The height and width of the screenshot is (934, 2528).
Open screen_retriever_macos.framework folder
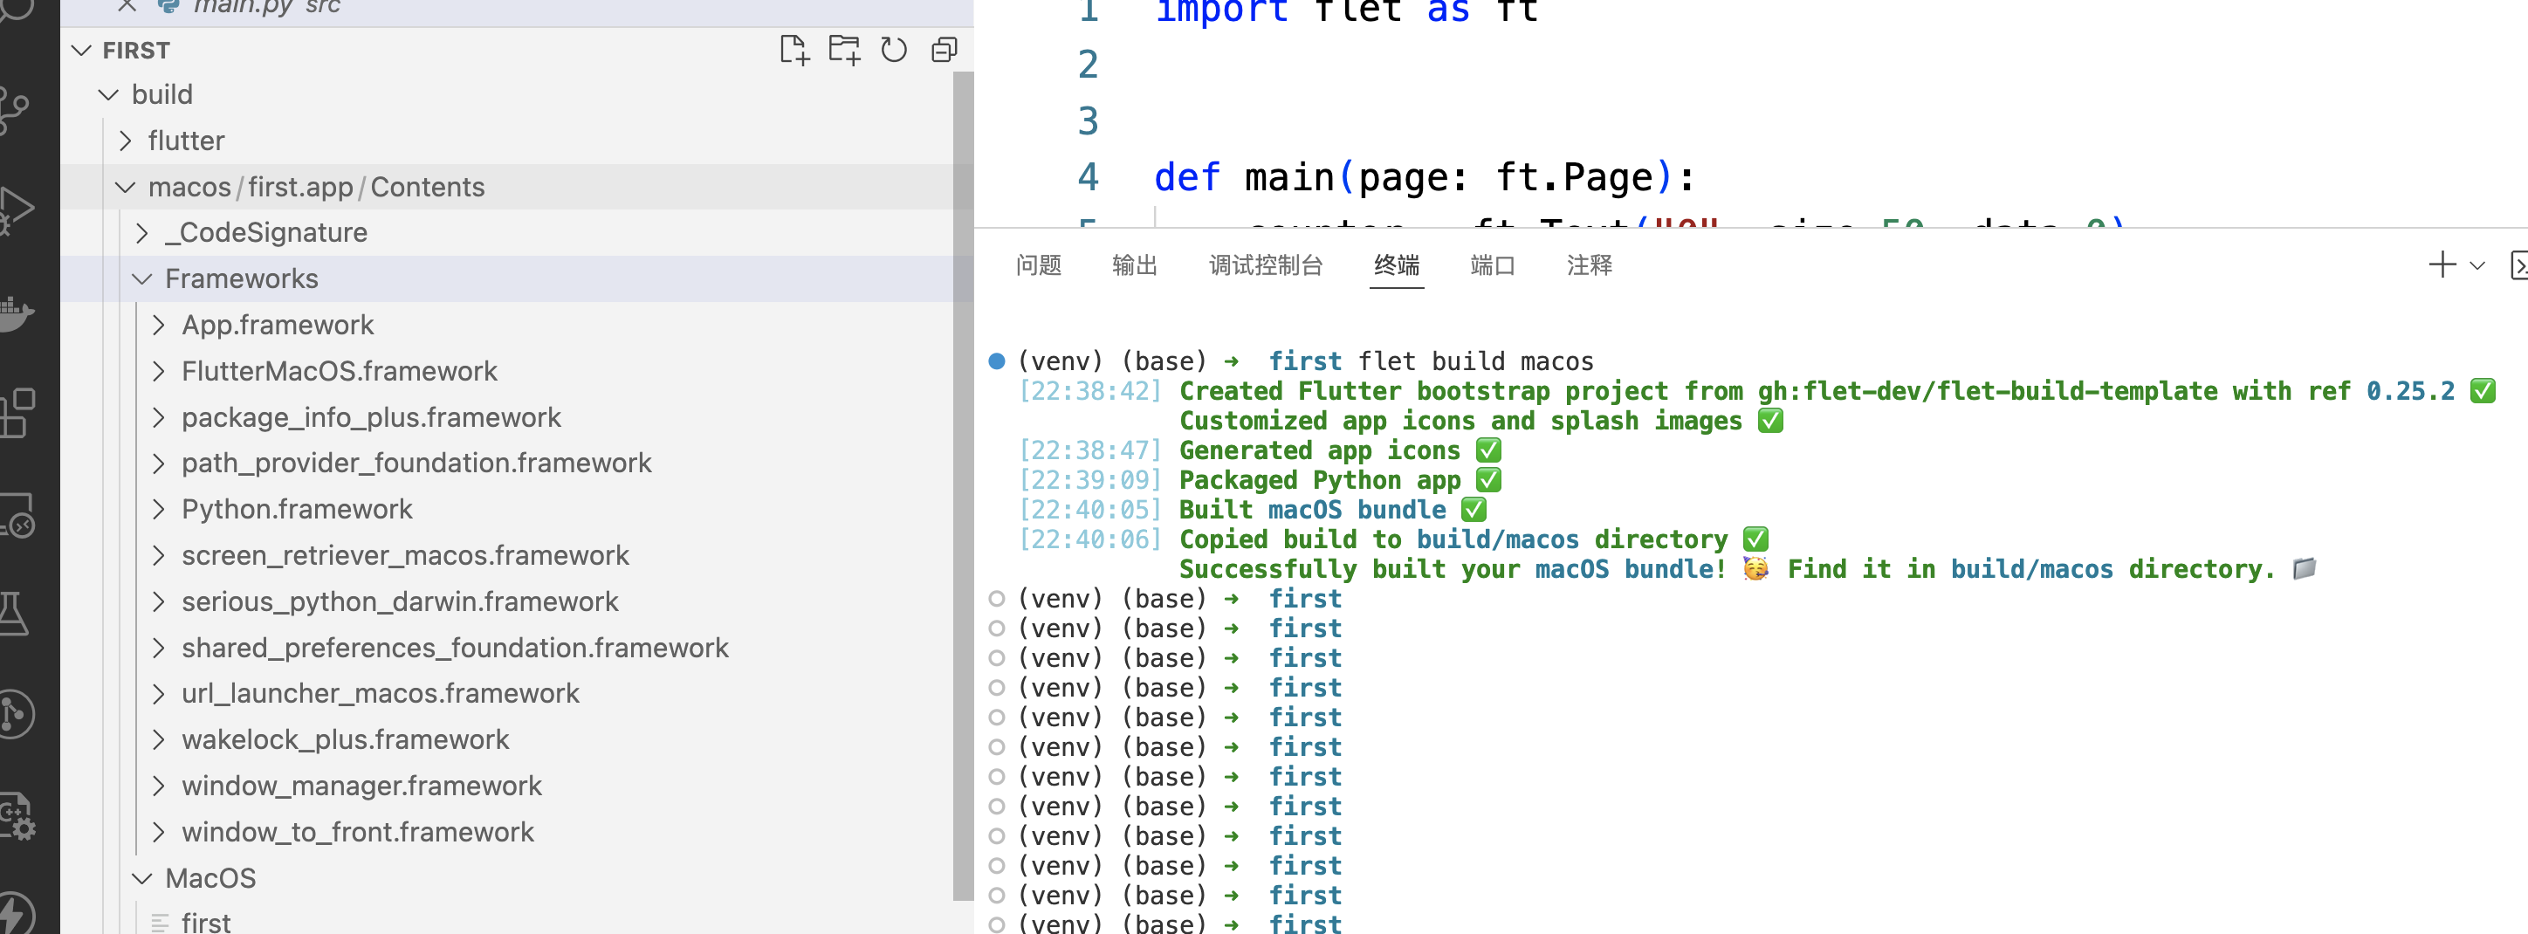tap(404, 555)
